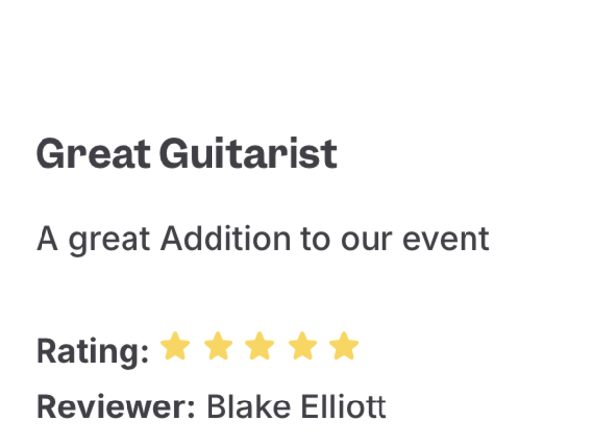The image size is (593, 445).
Task: Click the fifth and last rating star
Action: pyautogui.click(x=344, y=346)
